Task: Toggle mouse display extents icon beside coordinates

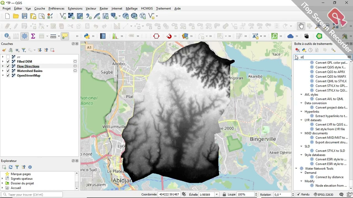Action: click(184, 194)
